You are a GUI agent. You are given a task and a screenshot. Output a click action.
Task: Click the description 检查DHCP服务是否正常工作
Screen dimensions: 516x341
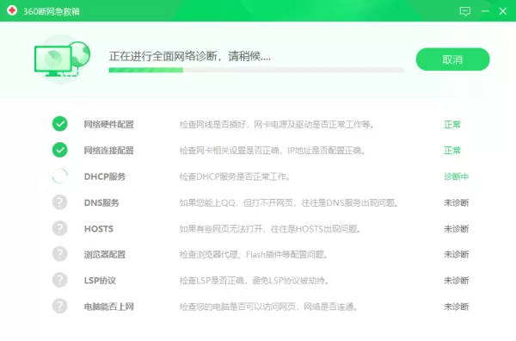(235, 177)
